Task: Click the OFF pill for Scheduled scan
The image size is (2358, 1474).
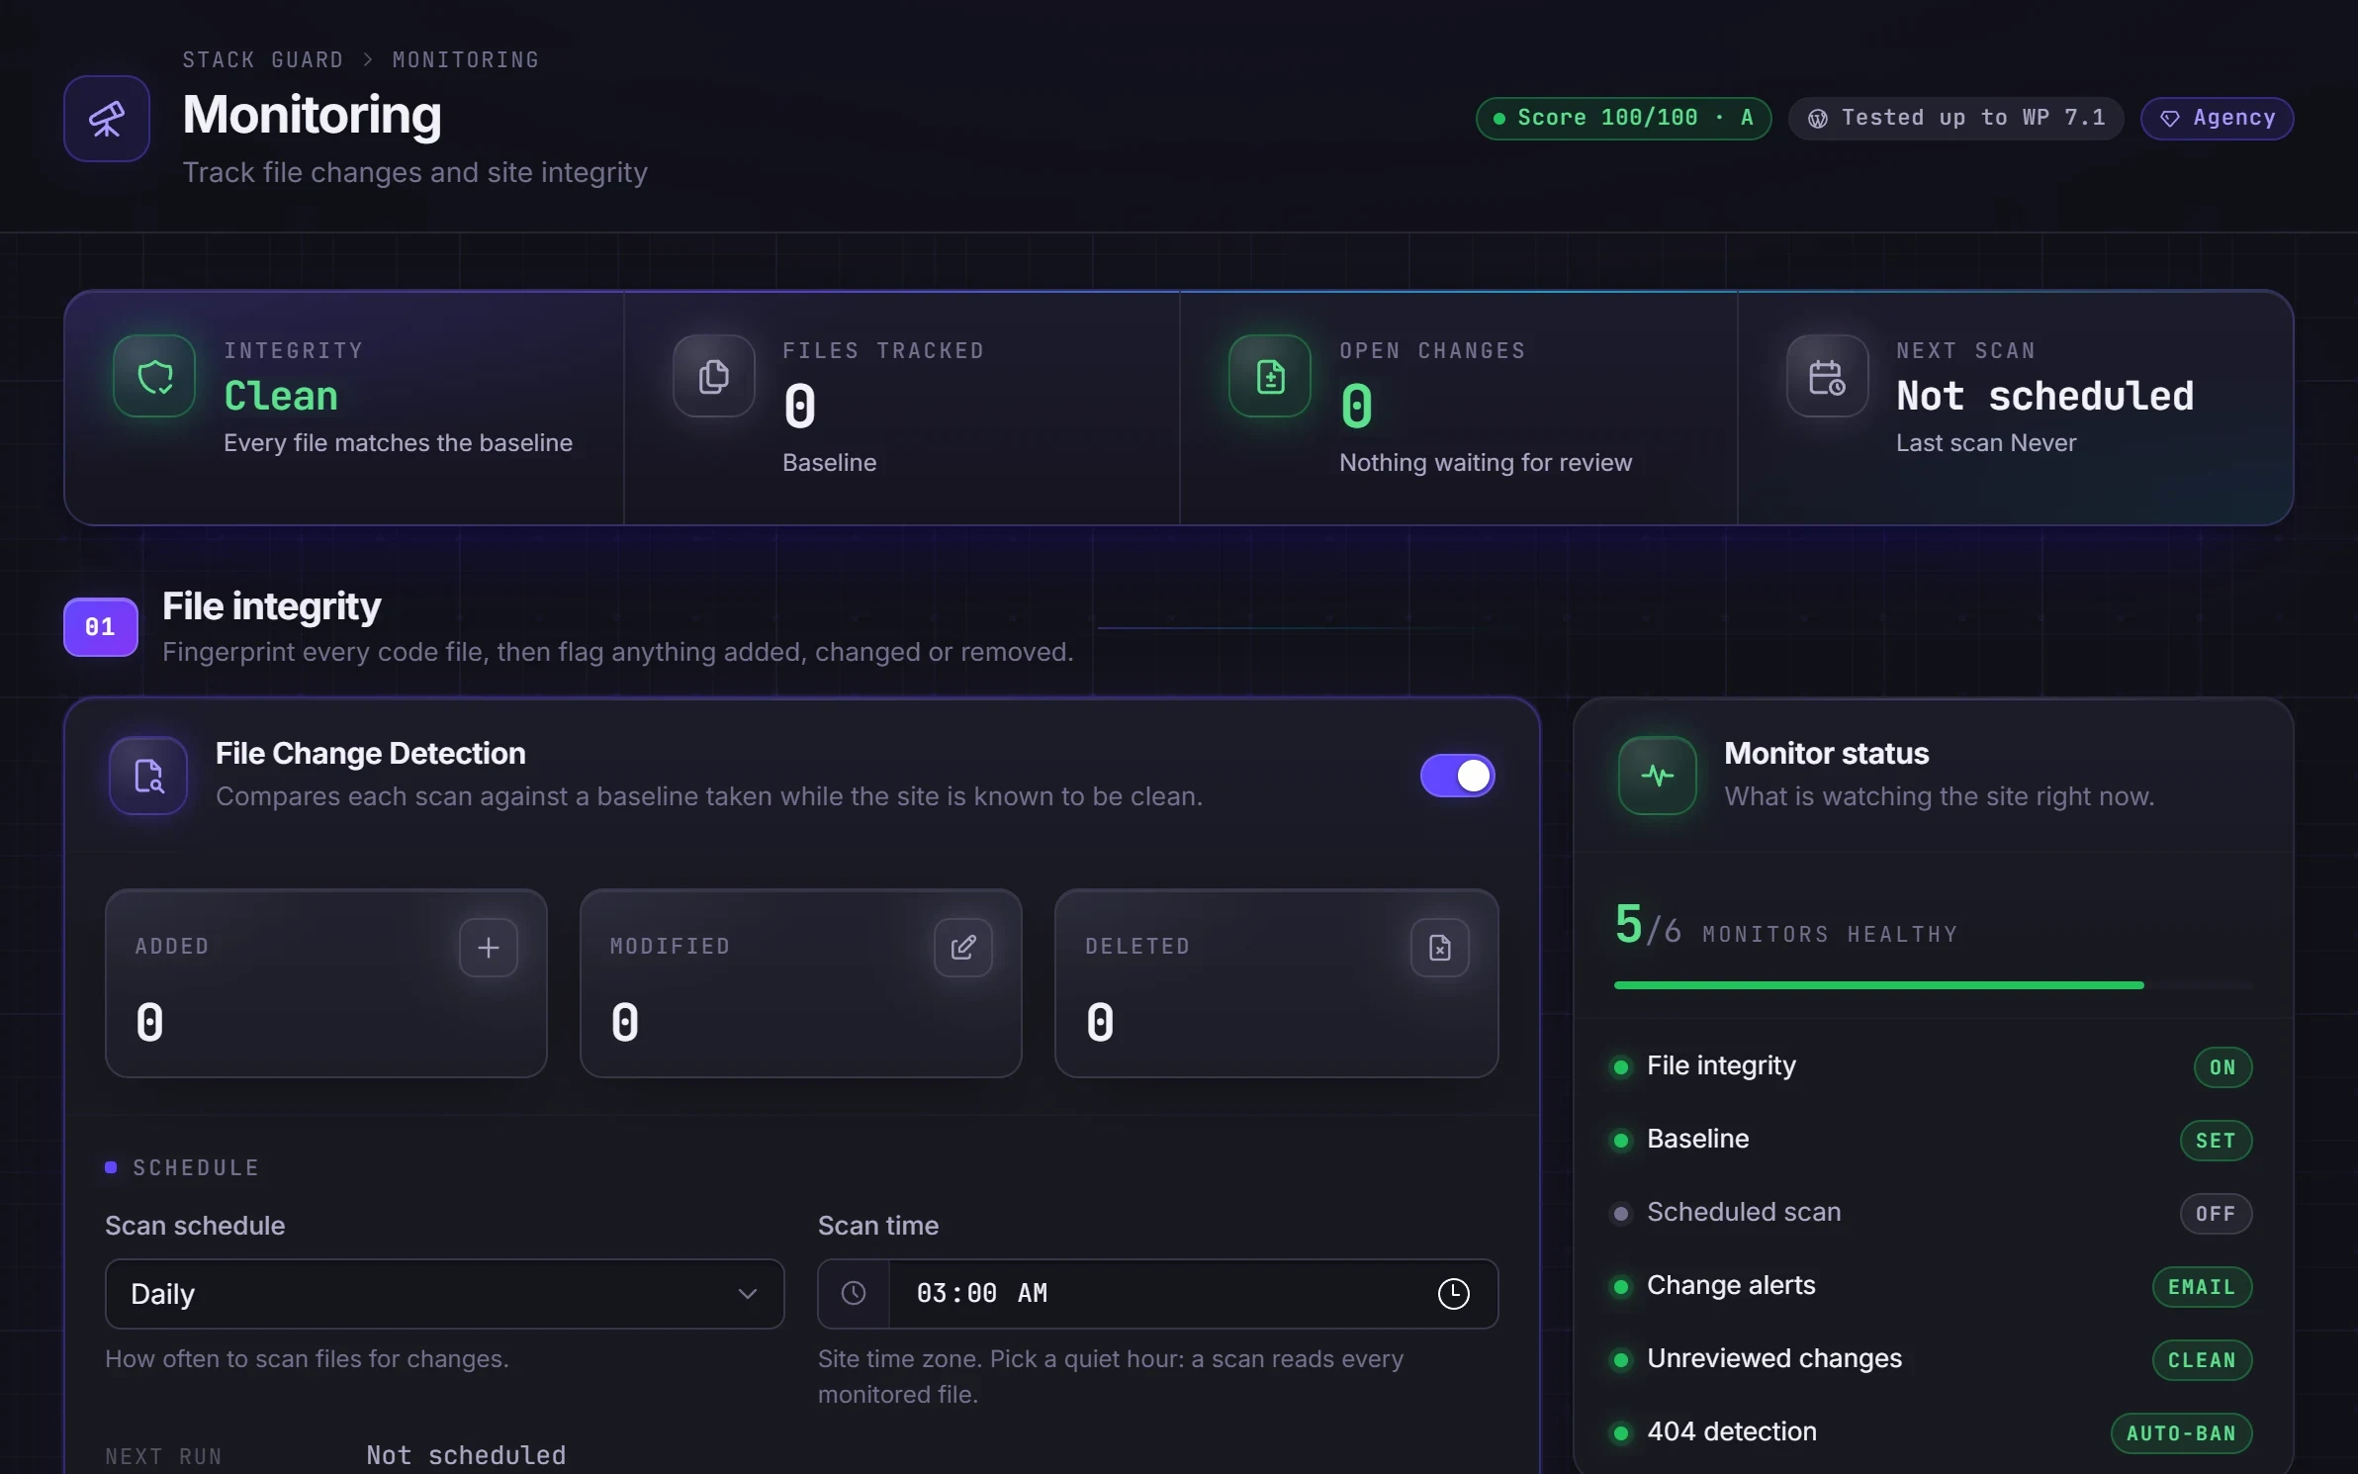Action: point(2217,1214)
